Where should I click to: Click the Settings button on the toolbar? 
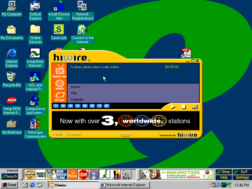[242, 177]
